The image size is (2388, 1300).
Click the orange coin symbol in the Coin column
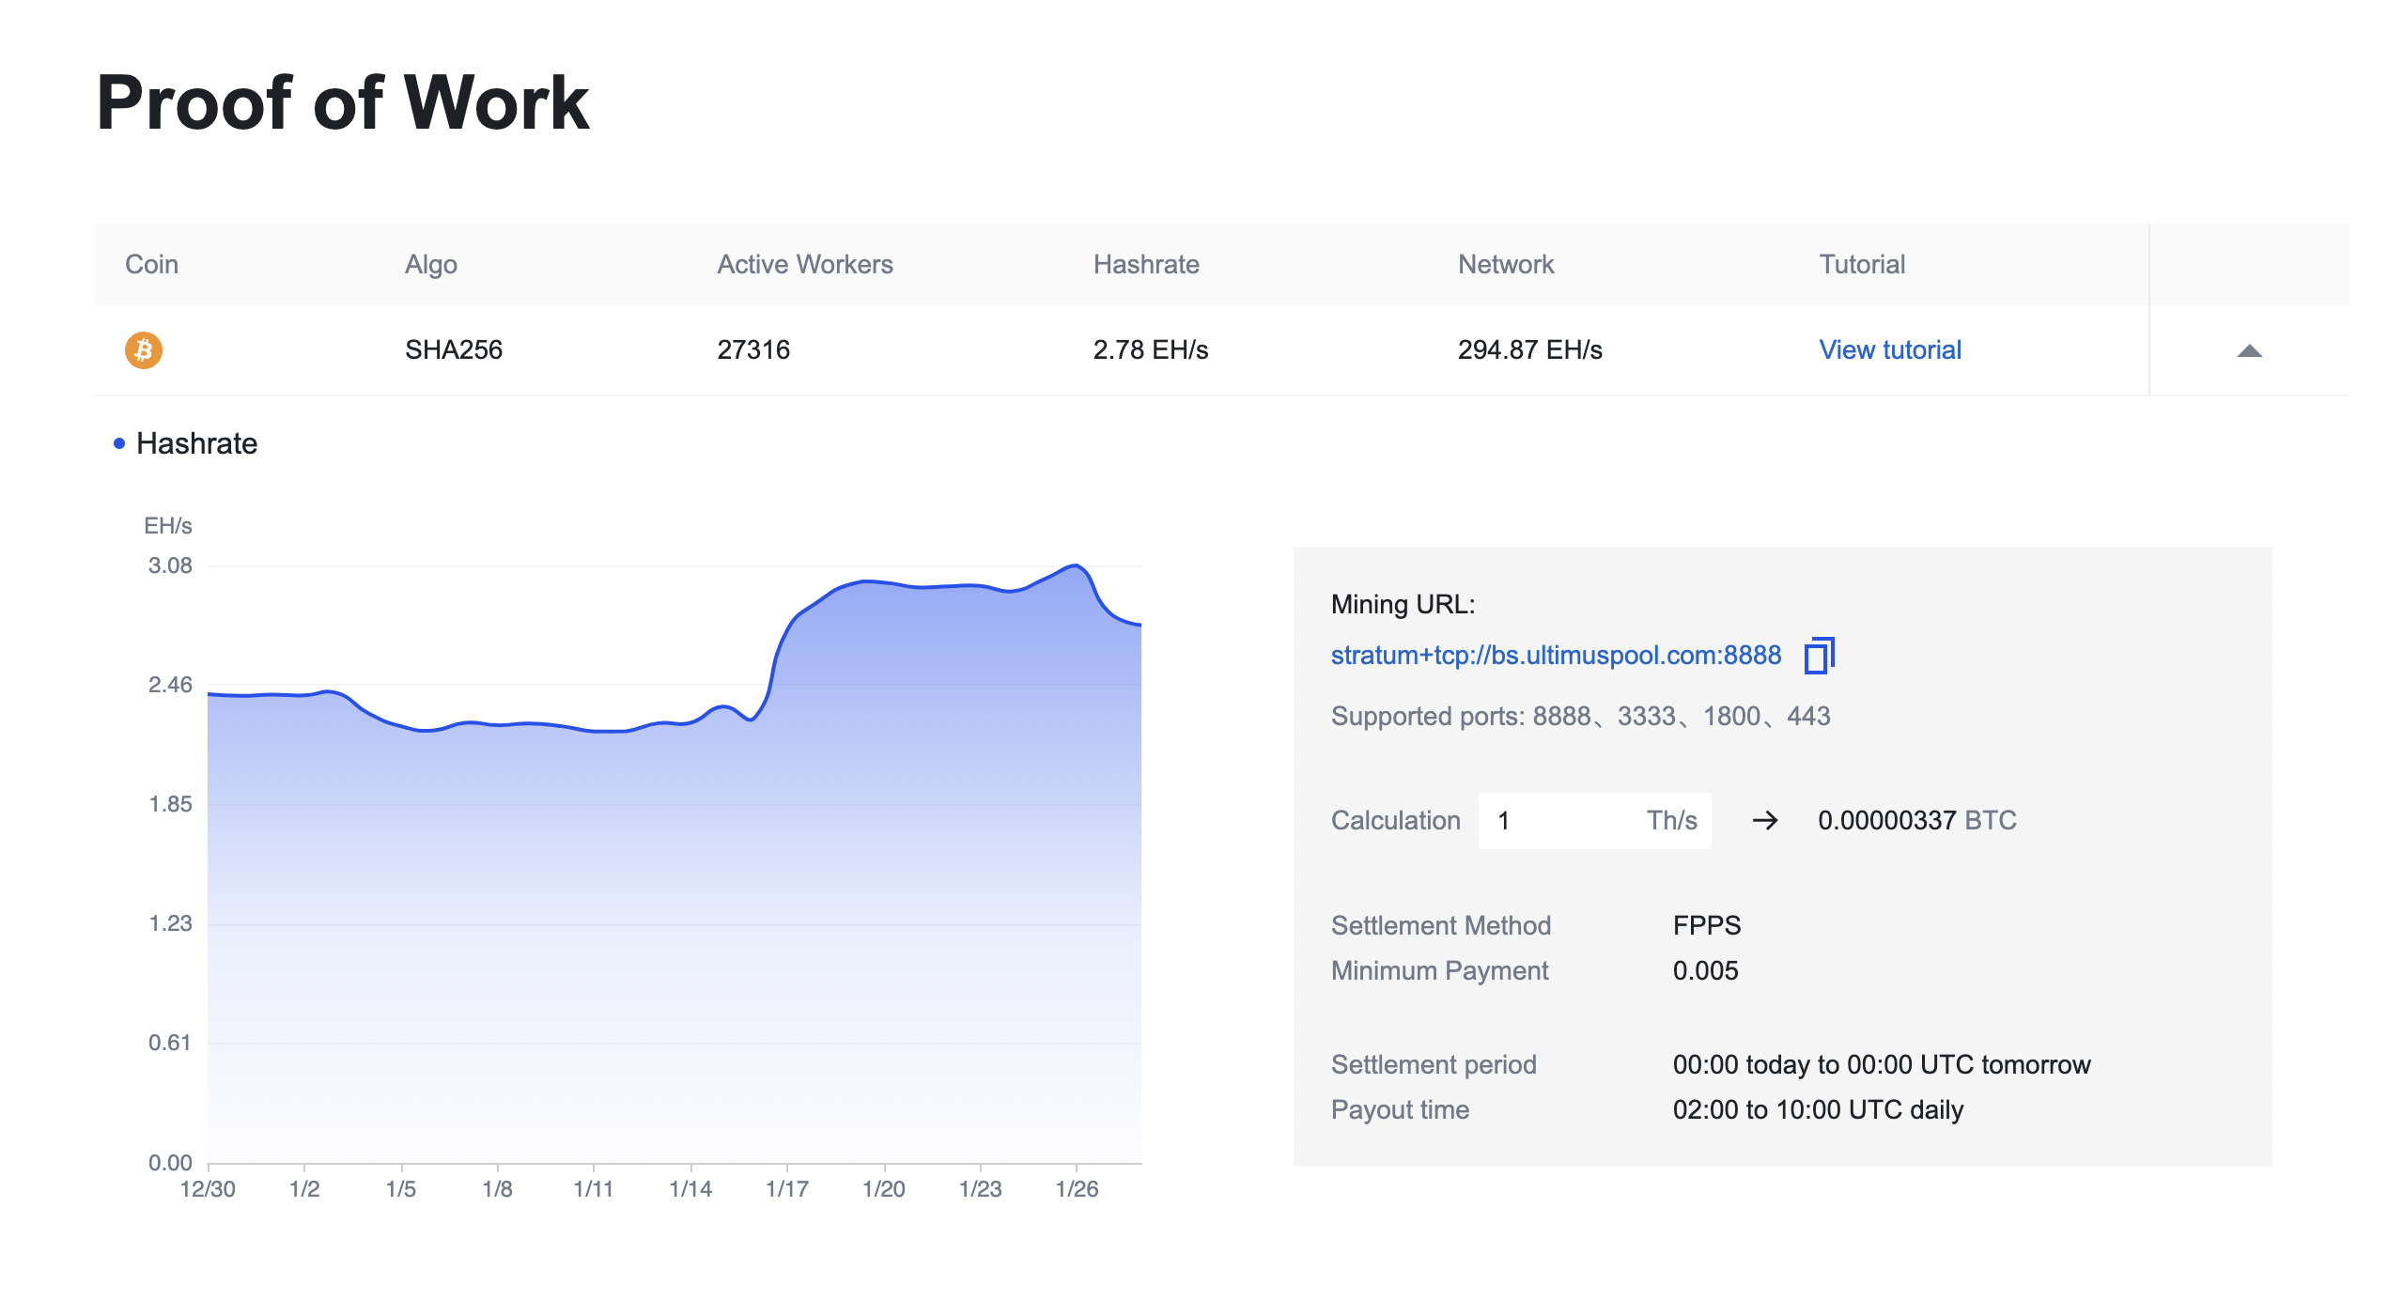[143, 349]
